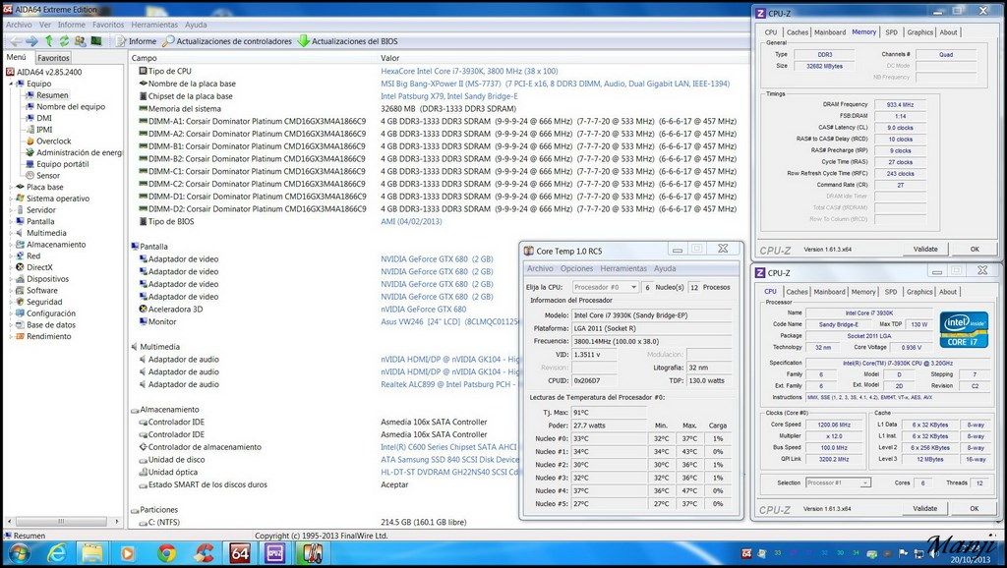The height and width of the screenshot is (568, 1007).
Task: Expand the Multimedia tree node in the sidebar
Action: click(x=11, y=233)
